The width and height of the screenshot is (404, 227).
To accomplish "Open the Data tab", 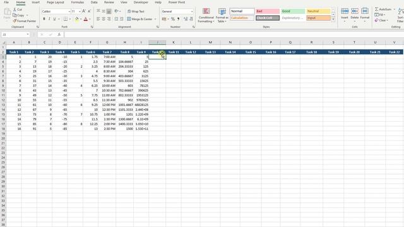I will pos(94,3).
